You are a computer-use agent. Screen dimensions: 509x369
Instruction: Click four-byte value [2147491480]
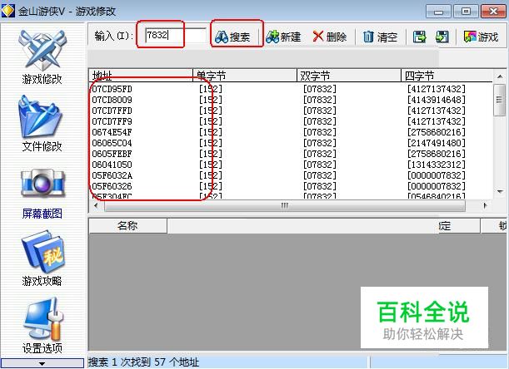click(x=437, y=143)
